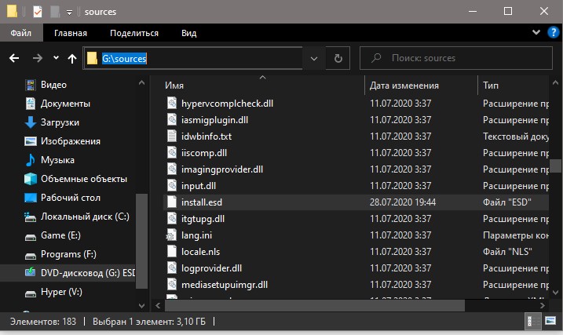Click the iiscomp.dll file icon
Image resolution: width=563 pixels, height=335 pixels.
[x=172, y=153]
